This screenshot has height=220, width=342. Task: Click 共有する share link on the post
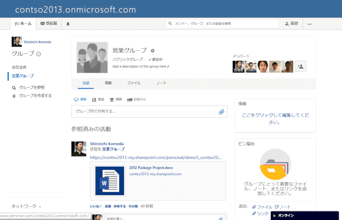coord(119,206)
